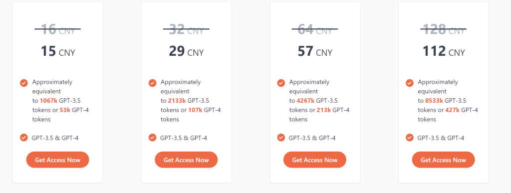Image resolution: width=511 pixels, height=193 pixels.
Task: Select the 15 CNY discounted price
Action: 58,51
